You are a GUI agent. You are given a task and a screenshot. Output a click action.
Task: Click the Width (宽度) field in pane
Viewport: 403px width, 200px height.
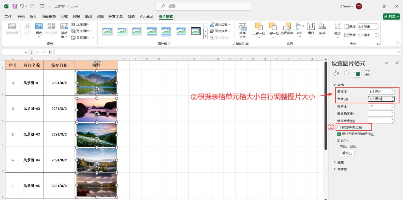point(381,99)
